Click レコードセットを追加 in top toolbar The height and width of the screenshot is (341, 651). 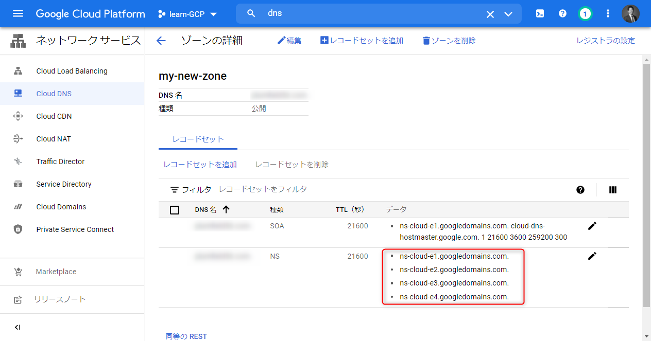coord(362,41)
